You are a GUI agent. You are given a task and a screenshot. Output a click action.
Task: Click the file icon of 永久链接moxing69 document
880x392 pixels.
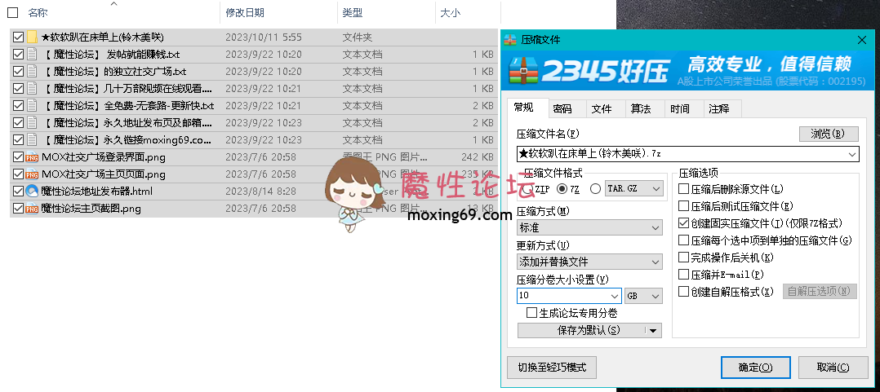(32, 140)
